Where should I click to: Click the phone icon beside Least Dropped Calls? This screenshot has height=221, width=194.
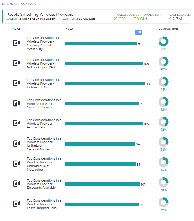point(17,204)
